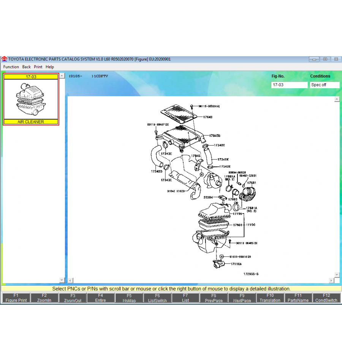Click the illustration code 172935-B

(251, 274)
